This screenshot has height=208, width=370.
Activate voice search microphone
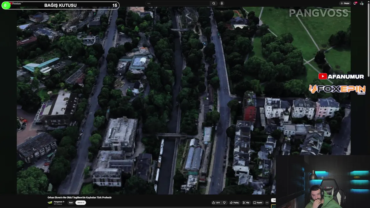pyautogui.click(x=222, y=3)
